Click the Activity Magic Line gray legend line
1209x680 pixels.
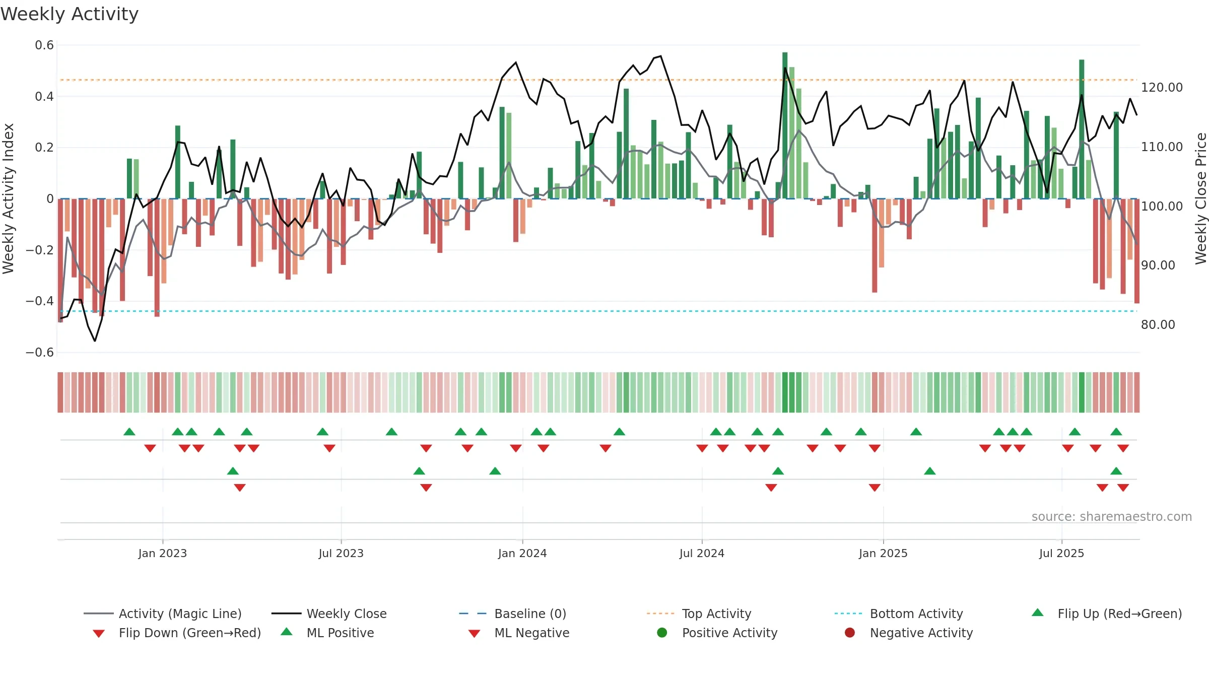pyautogui.click(x=98, y=614)
